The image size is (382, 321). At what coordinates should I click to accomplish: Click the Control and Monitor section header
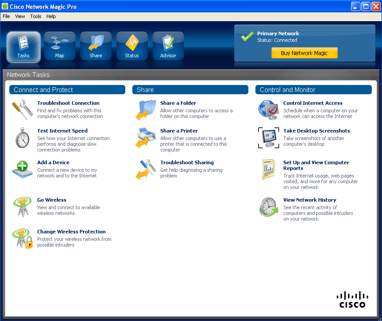[314, 90]
